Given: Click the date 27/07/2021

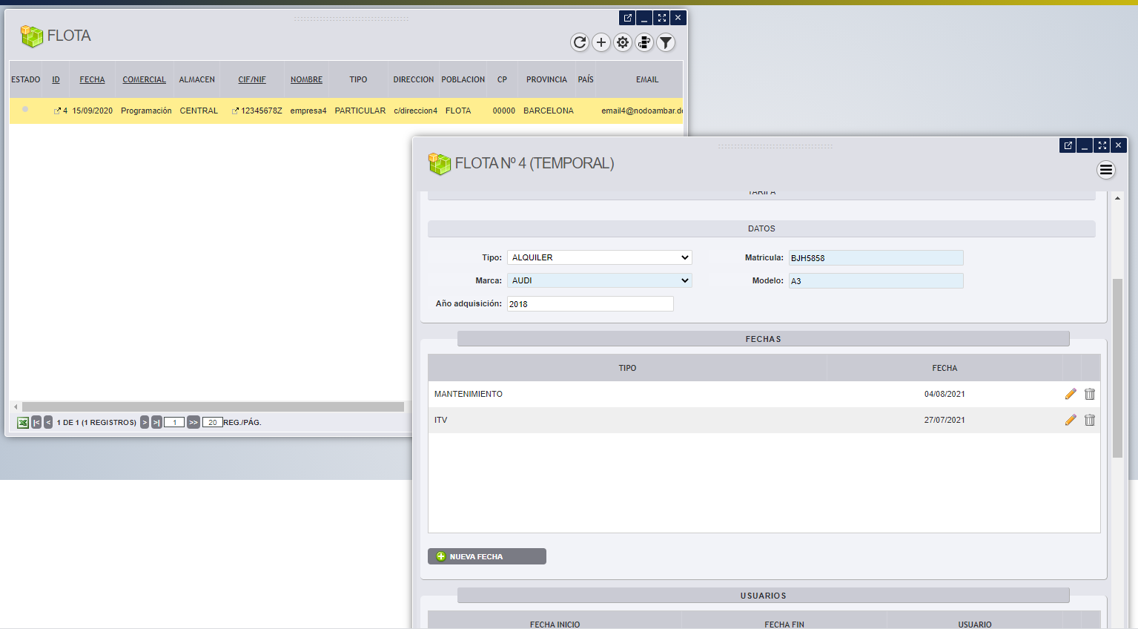Looking at the screenshot, I should [945, 420].
